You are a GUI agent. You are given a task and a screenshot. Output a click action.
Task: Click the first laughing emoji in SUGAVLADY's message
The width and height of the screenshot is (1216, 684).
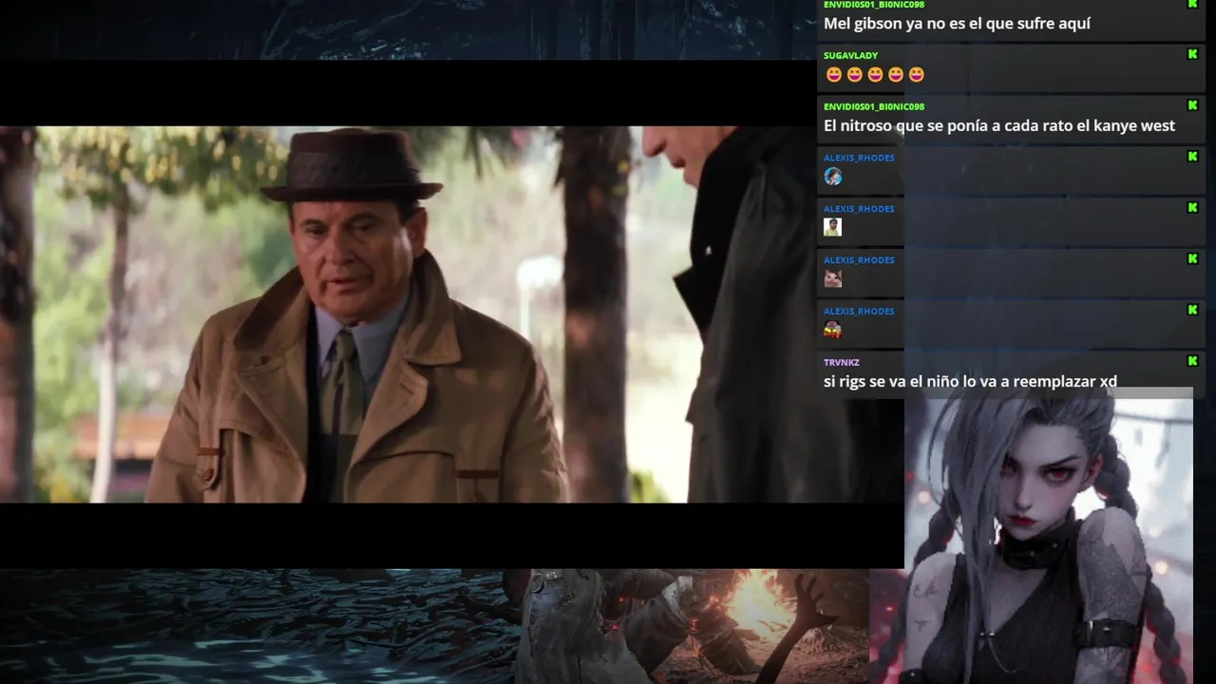coord(833,74)
